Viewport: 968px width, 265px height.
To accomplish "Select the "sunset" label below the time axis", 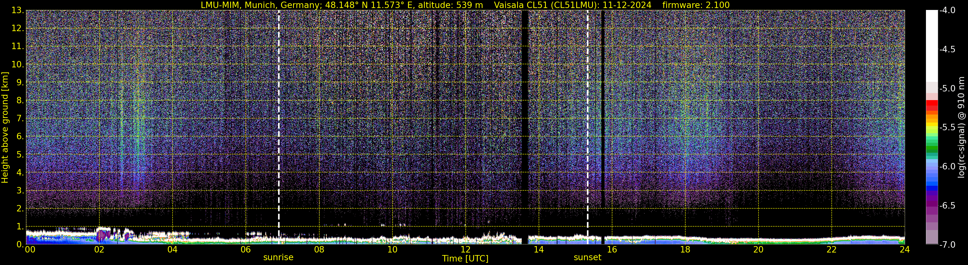I will click(587, 258).
